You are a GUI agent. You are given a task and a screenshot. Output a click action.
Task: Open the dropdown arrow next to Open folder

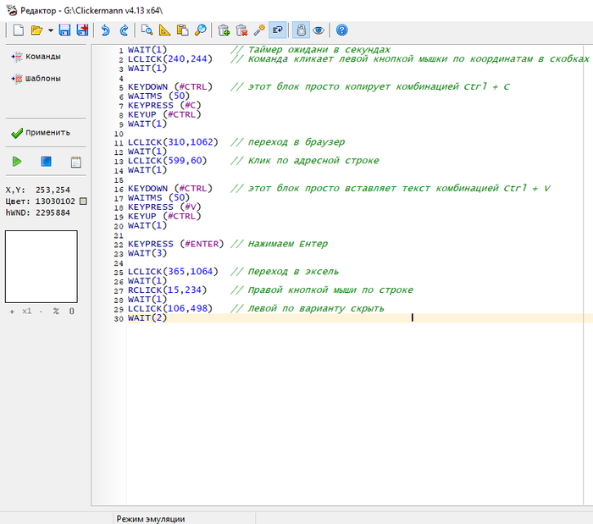pyautogui.click(x=50, y=30)
